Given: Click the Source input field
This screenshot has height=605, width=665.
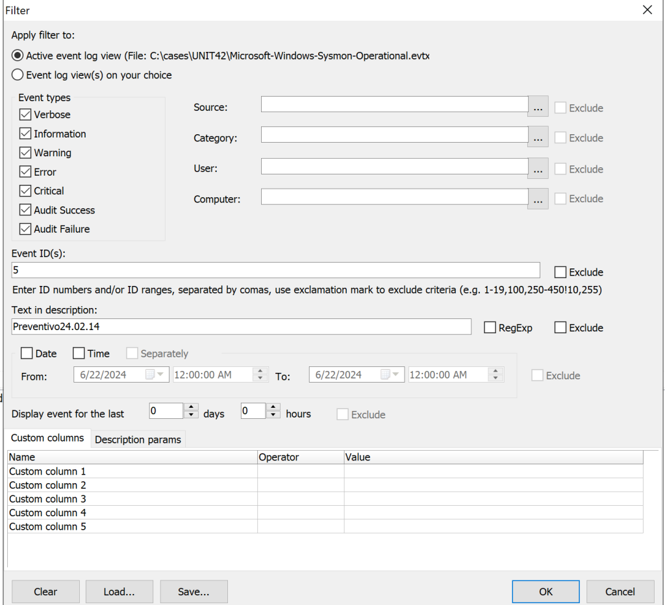Looking at the screenshot, I should 394,104.
